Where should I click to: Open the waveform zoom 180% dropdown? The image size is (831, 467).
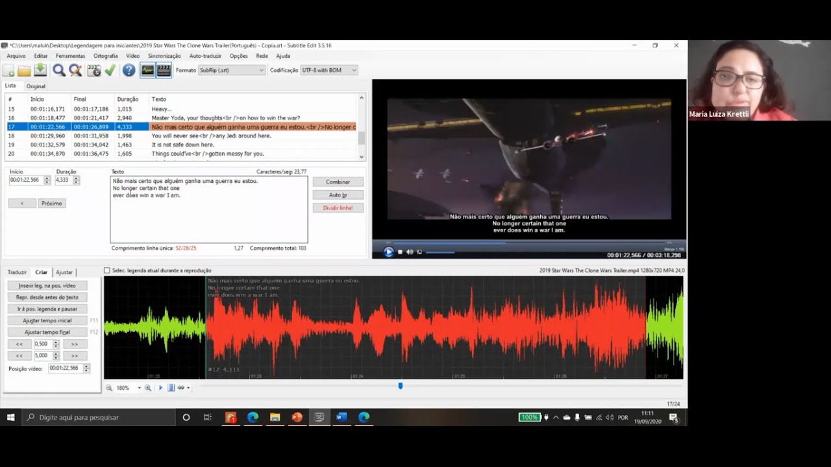coord(139,388)
